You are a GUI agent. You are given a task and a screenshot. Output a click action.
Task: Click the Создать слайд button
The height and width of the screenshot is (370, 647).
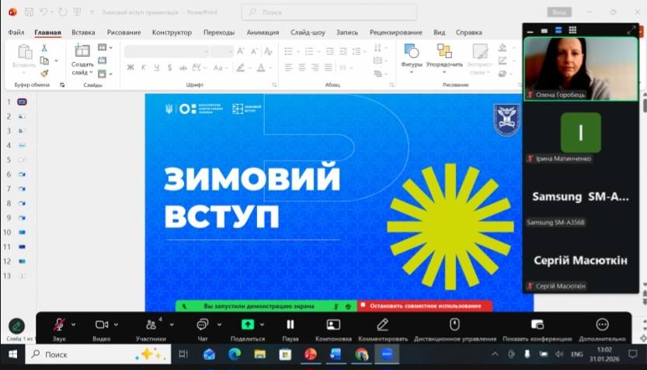tap(82, 57)
